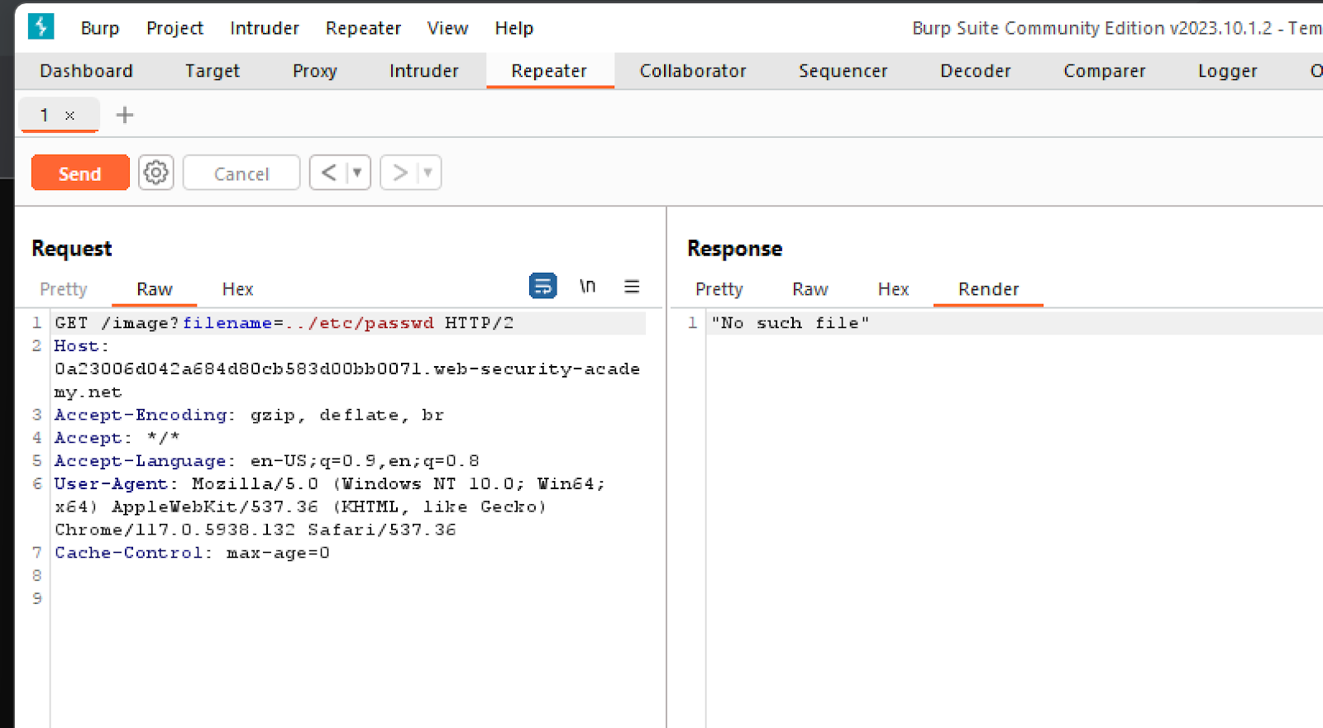This screenshot has width=1323, height=728.
Task: Switch to the Comparer tab
Action: [x=1105, y=71]
